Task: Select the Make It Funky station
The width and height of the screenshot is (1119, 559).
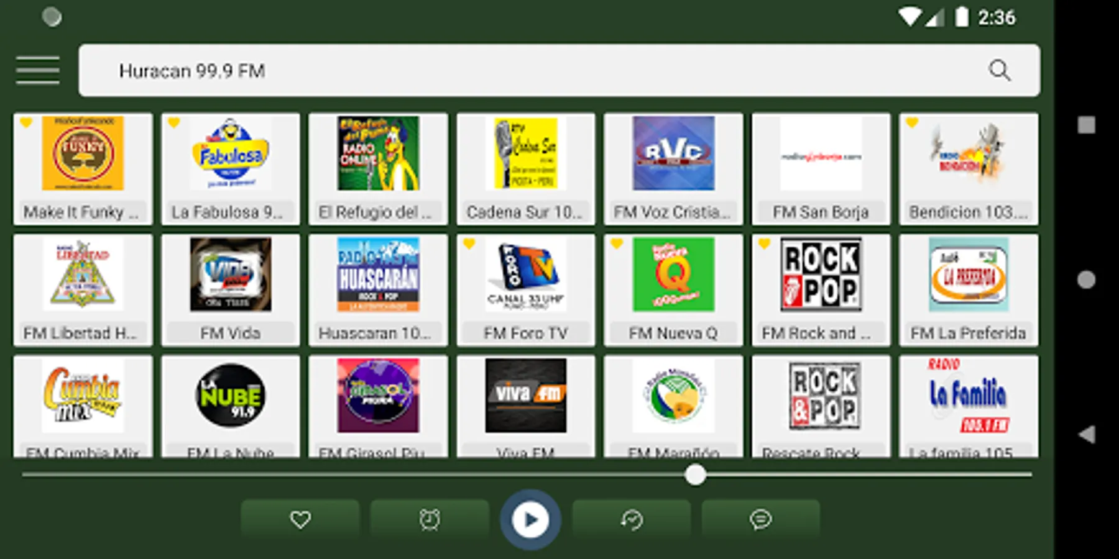Action: click(83, 169)
